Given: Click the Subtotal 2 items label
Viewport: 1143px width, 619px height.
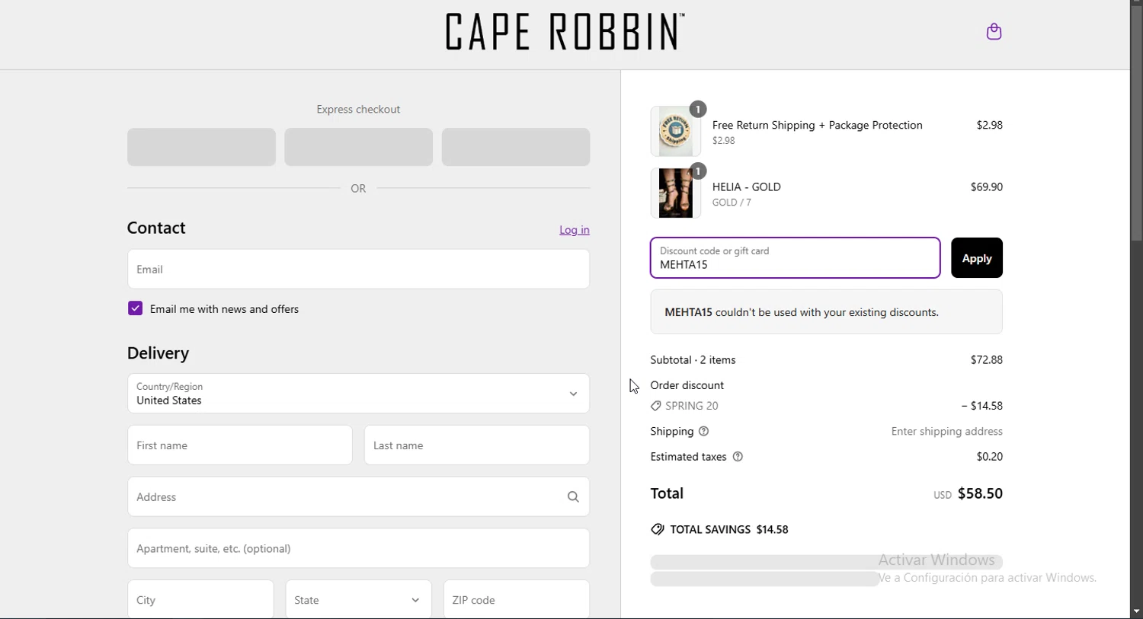Looking at the screenshot, I should (693, 360).
